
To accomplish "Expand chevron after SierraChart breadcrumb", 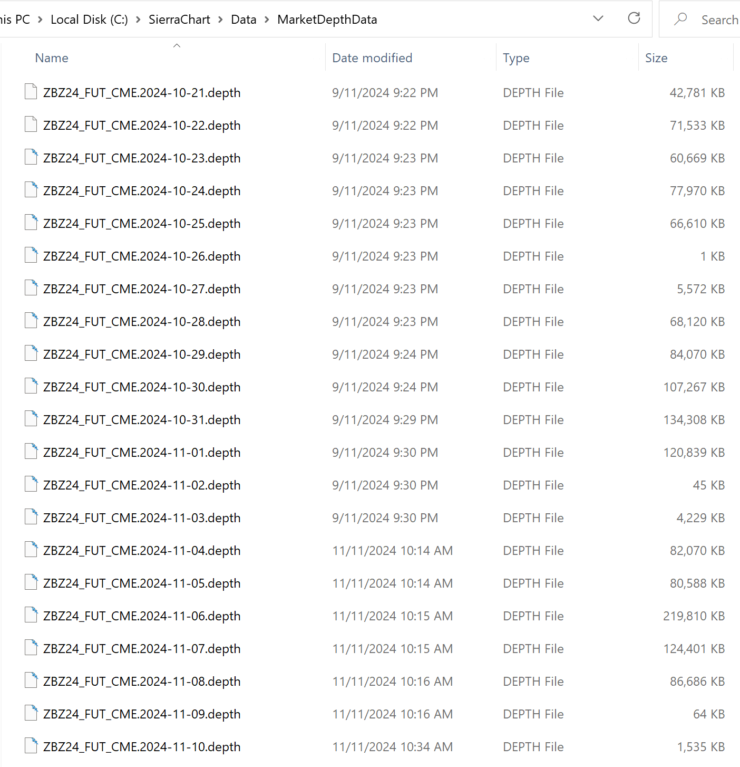I will coord(220,20).
